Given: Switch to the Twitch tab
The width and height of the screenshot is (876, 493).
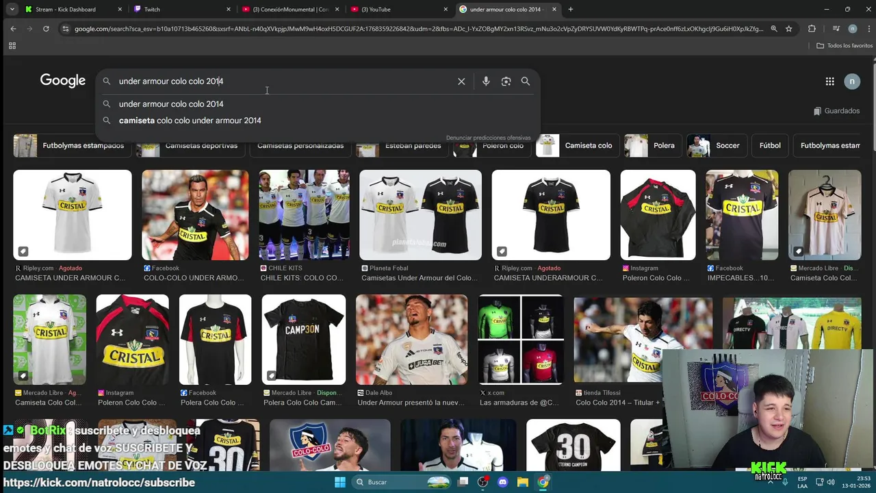Looking at the screenshot, I should [181, 10].
